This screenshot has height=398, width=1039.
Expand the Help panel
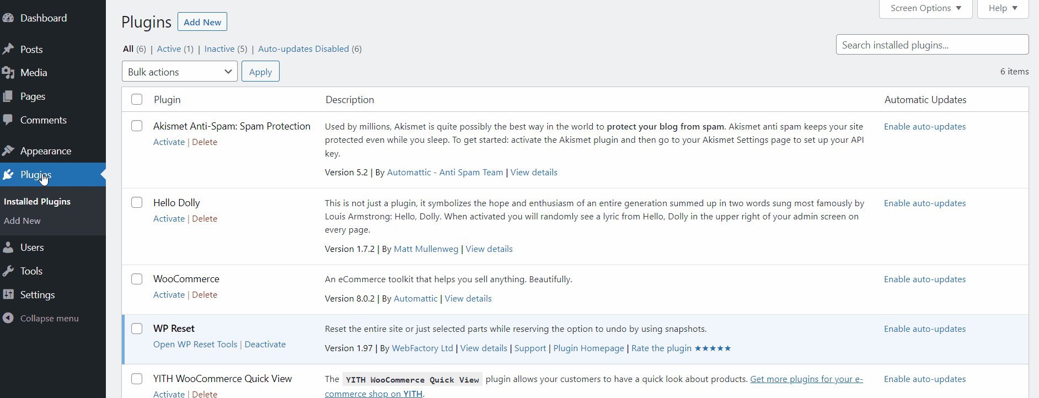pos(1003,8)
